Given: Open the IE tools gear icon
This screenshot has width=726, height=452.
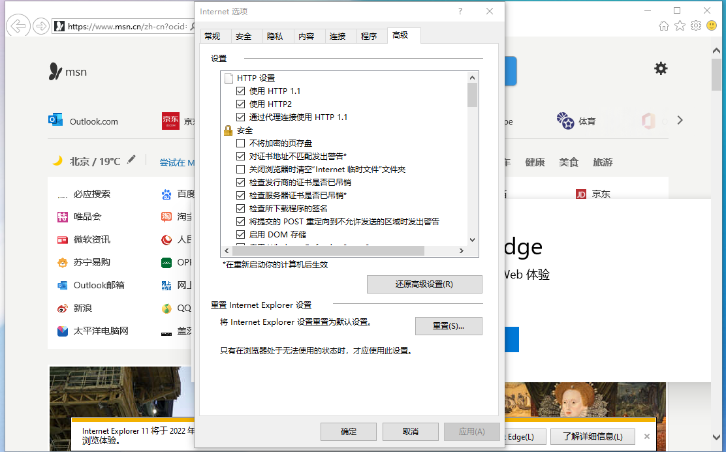Looking at the screenshot, I should [x=696, y=26].
